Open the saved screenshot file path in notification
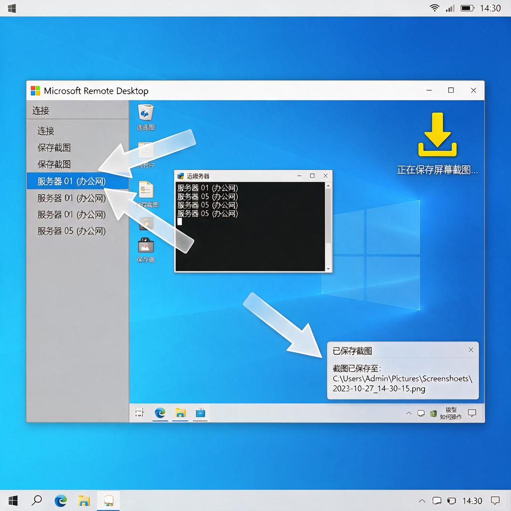 403,384
